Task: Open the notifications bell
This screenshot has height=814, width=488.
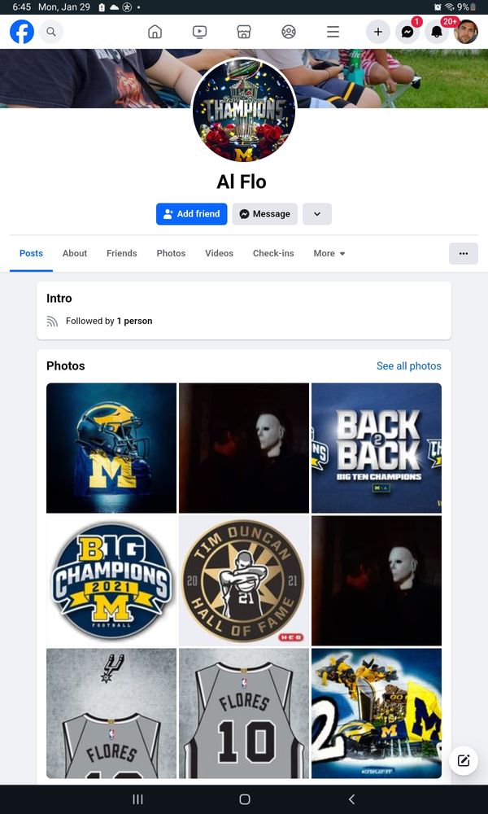Action: click(x=437, y=32)
